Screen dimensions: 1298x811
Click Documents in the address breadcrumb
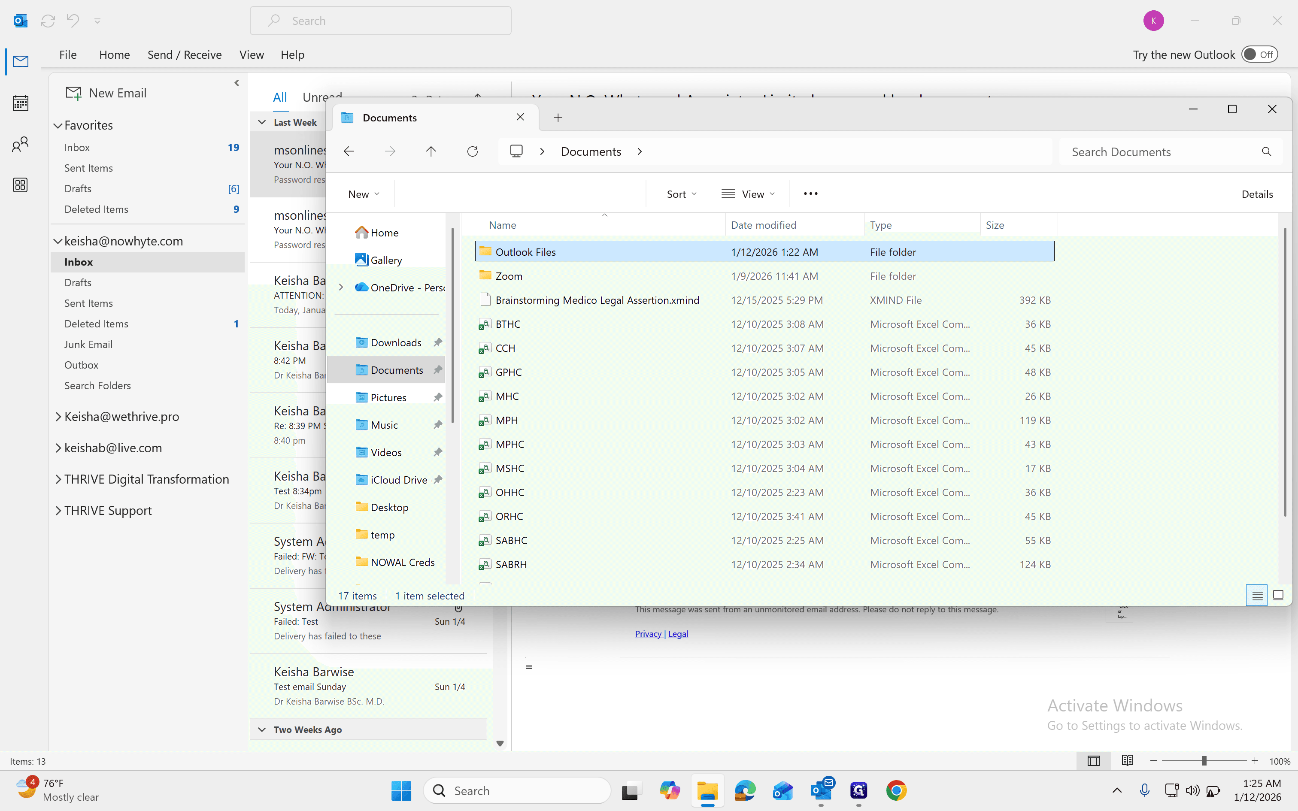click(591, 152)
